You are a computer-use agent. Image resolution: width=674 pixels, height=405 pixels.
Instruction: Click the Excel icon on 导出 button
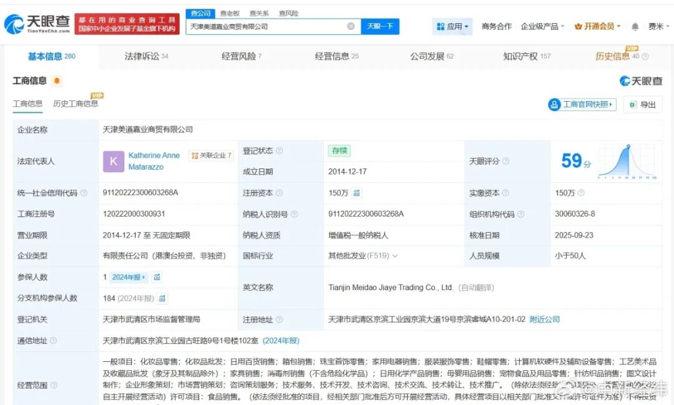633,104
